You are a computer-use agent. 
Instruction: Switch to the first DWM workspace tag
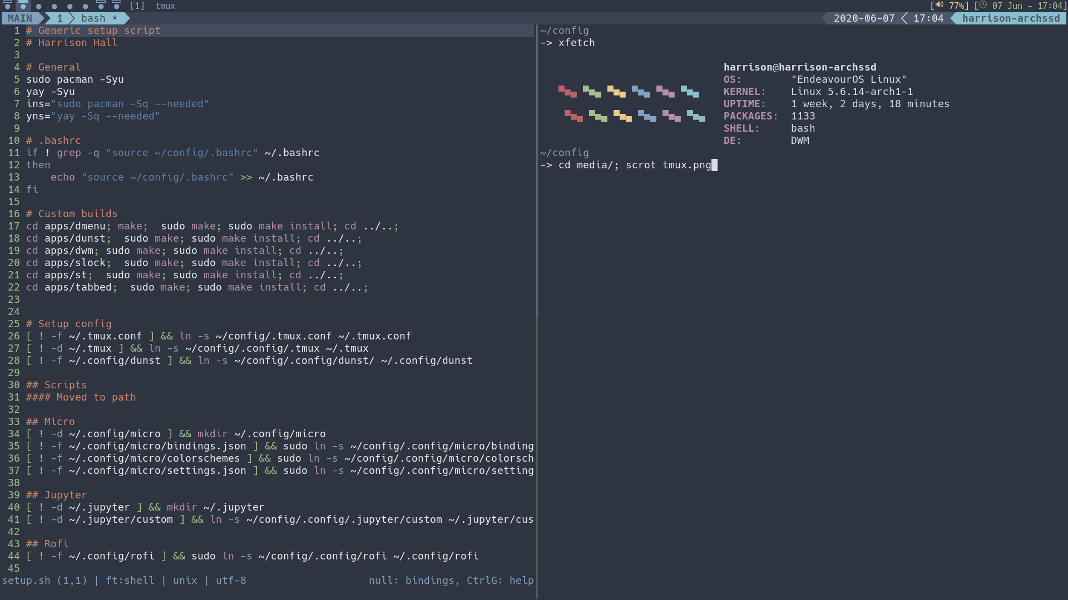[8, 6]
